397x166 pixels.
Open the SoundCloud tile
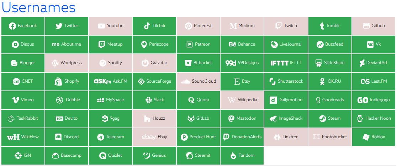(x=198, y=82)
